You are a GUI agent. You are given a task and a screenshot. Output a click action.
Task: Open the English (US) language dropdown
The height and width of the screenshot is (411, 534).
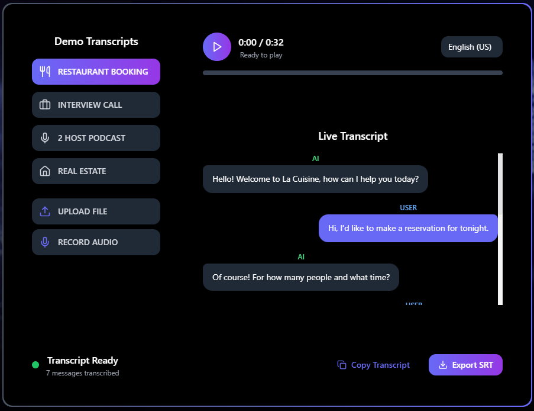pyautogui.click(x=471, y=47)
